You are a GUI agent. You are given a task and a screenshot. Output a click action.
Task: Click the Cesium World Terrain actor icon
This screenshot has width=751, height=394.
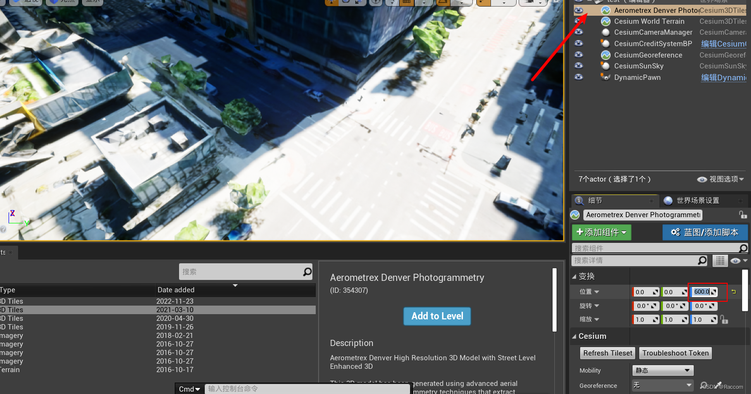tap(606, 21)
